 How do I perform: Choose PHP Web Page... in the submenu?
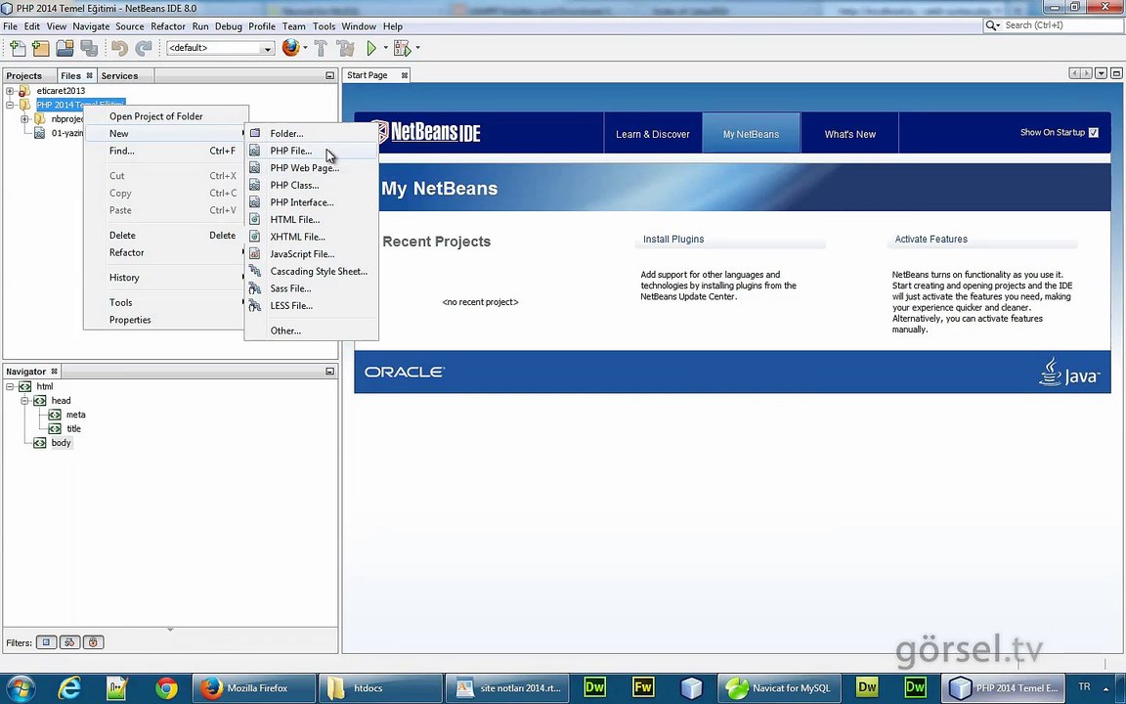311,168
